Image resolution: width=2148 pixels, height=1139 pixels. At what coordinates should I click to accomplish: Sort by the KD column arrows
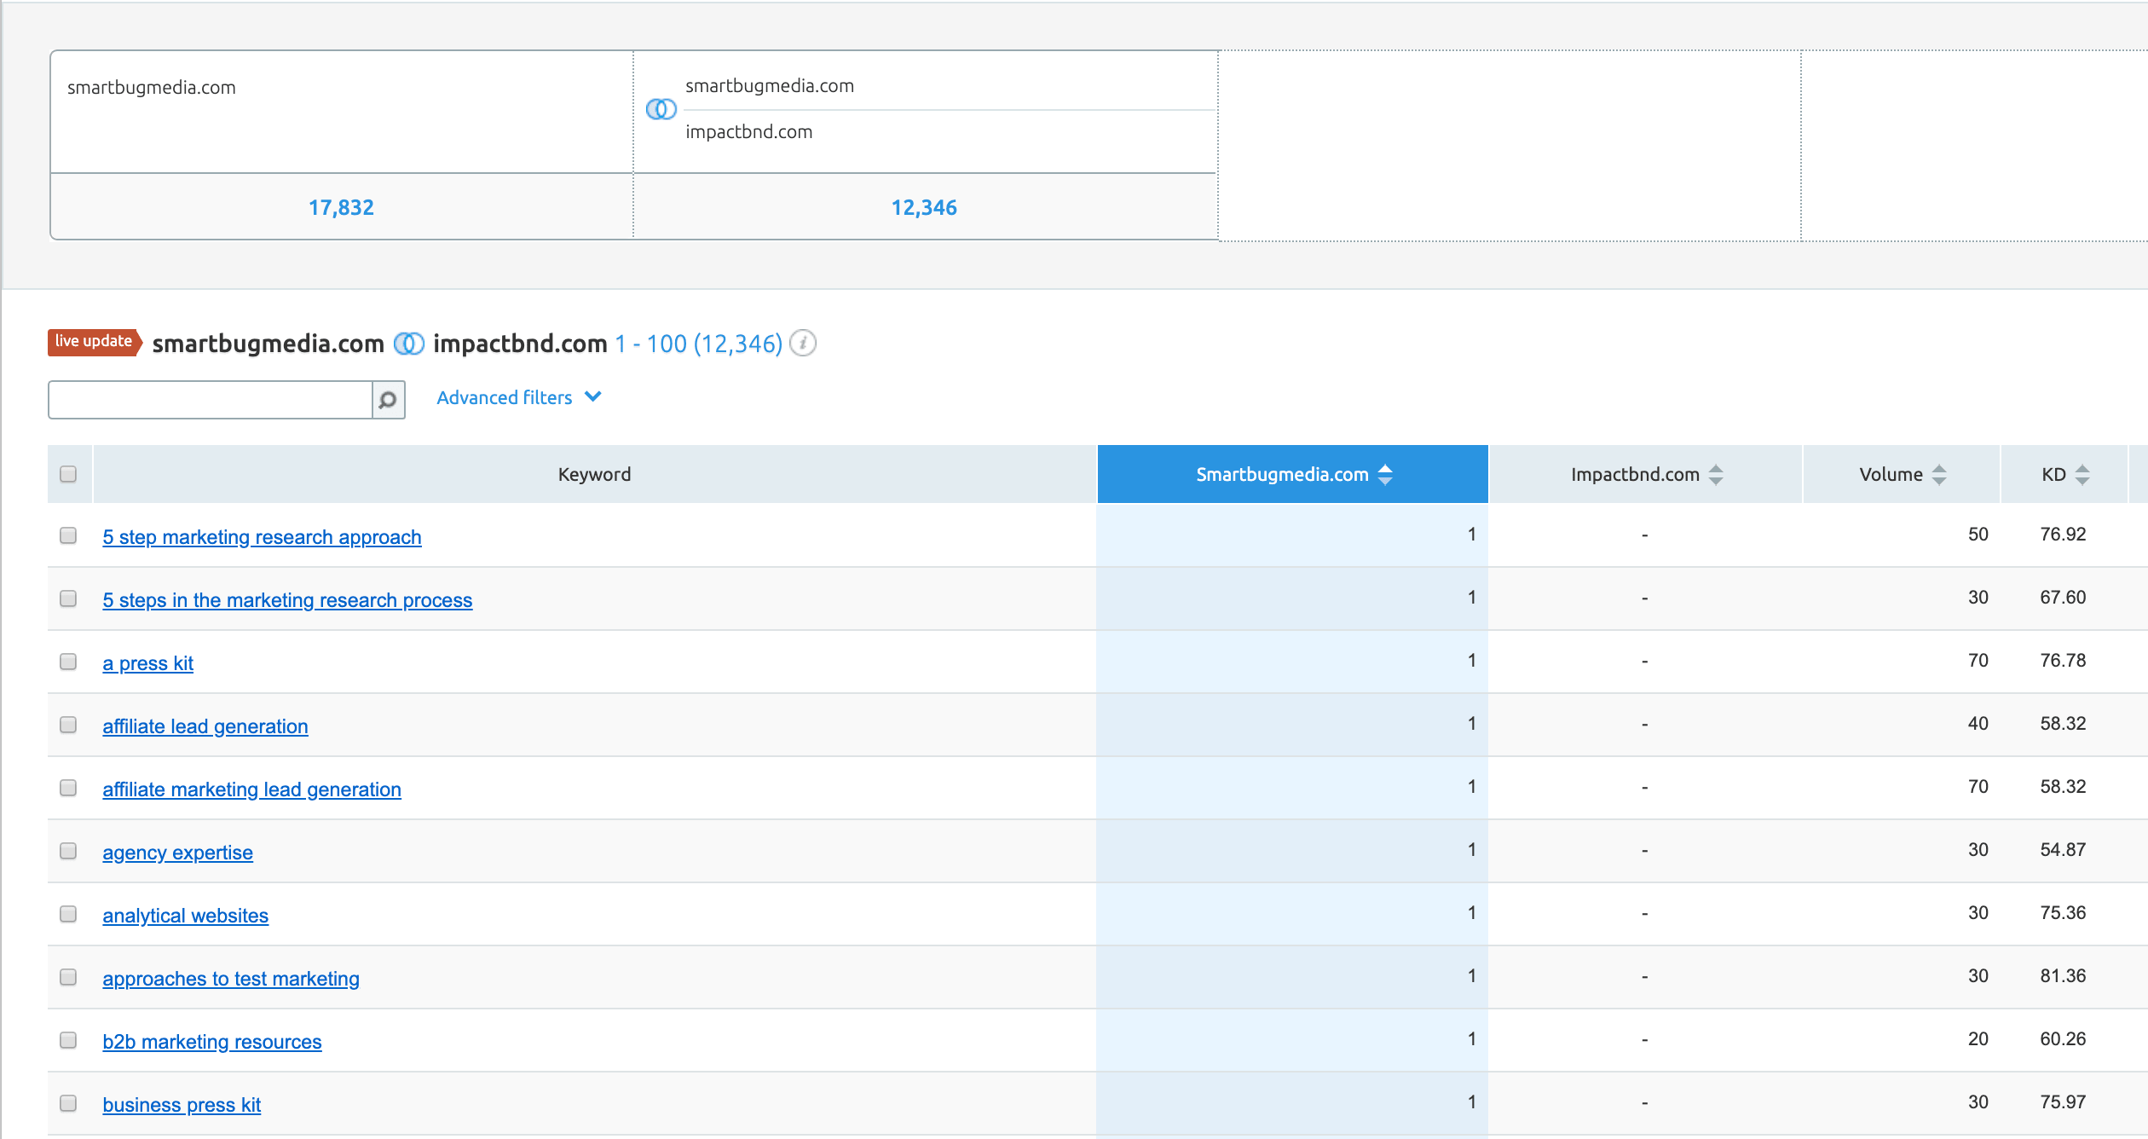[x=2082, y=475]
